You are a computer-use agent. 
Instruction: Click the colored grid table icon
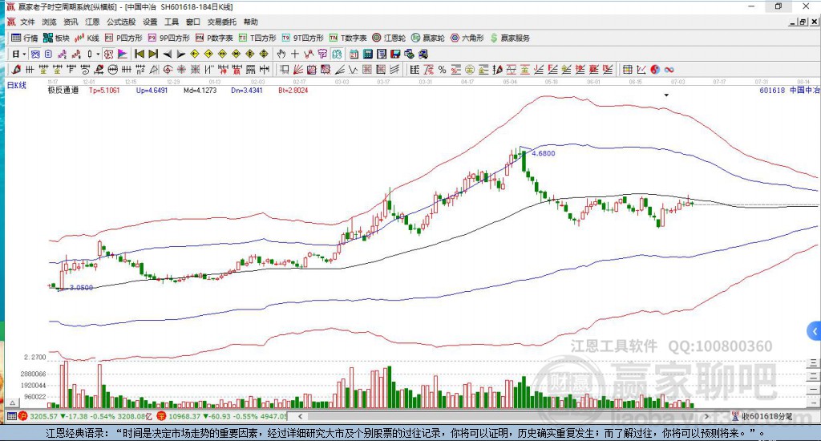click(x=627, y=70)
